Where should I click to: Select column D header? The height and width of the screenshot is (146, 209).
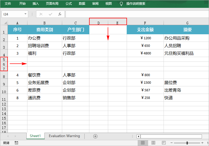point(99,23)
